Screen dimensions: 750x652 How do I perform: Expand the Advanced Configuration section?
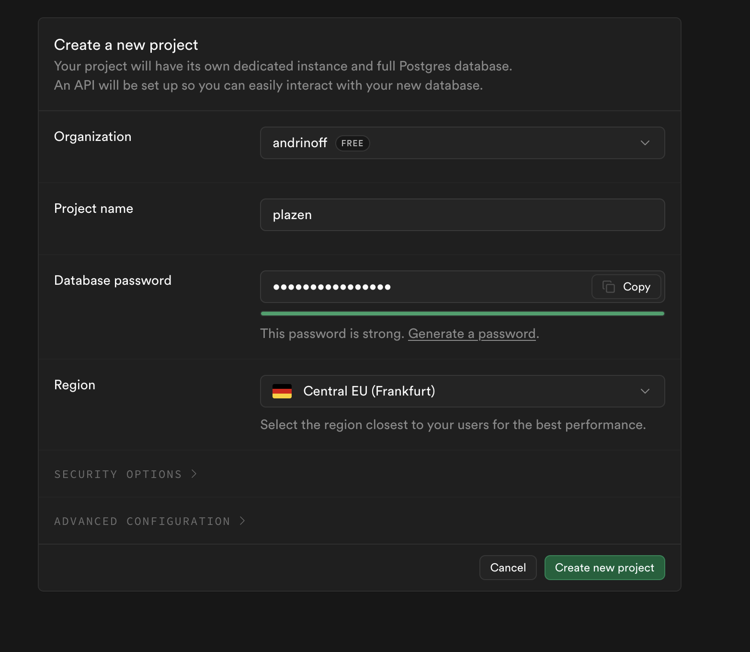click(150, 521)
